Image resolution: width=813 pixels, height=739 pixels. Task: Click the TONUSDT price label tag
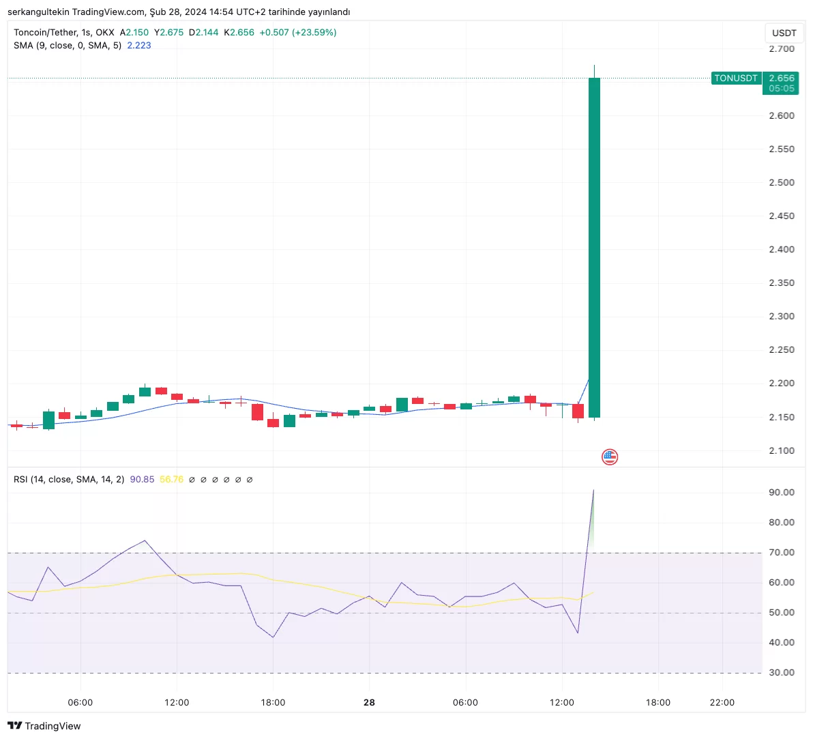click(x=736, y=78)
